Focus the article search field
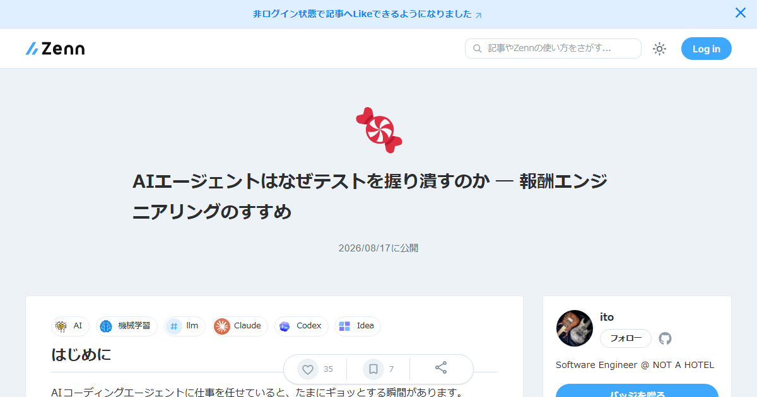This screenshot has height=397, width=757. click(x=553, y=49)
